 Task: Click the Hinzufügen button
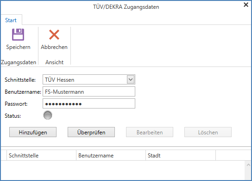33,132
